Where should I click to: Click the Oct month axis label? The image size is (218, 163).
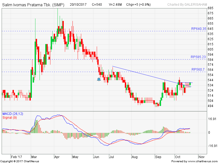(x=178, y=157)
